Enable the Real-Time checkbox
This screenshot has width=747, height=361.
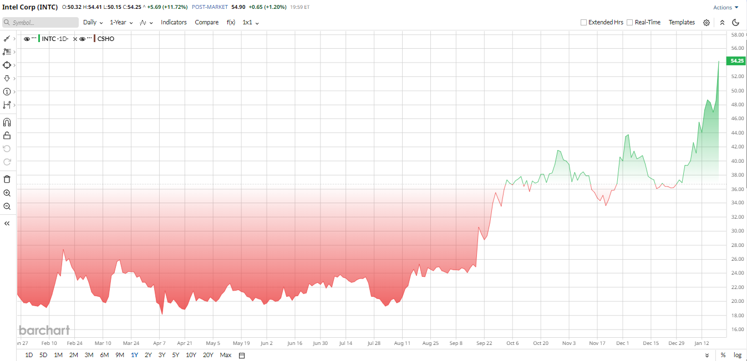[x=629, y=23]
